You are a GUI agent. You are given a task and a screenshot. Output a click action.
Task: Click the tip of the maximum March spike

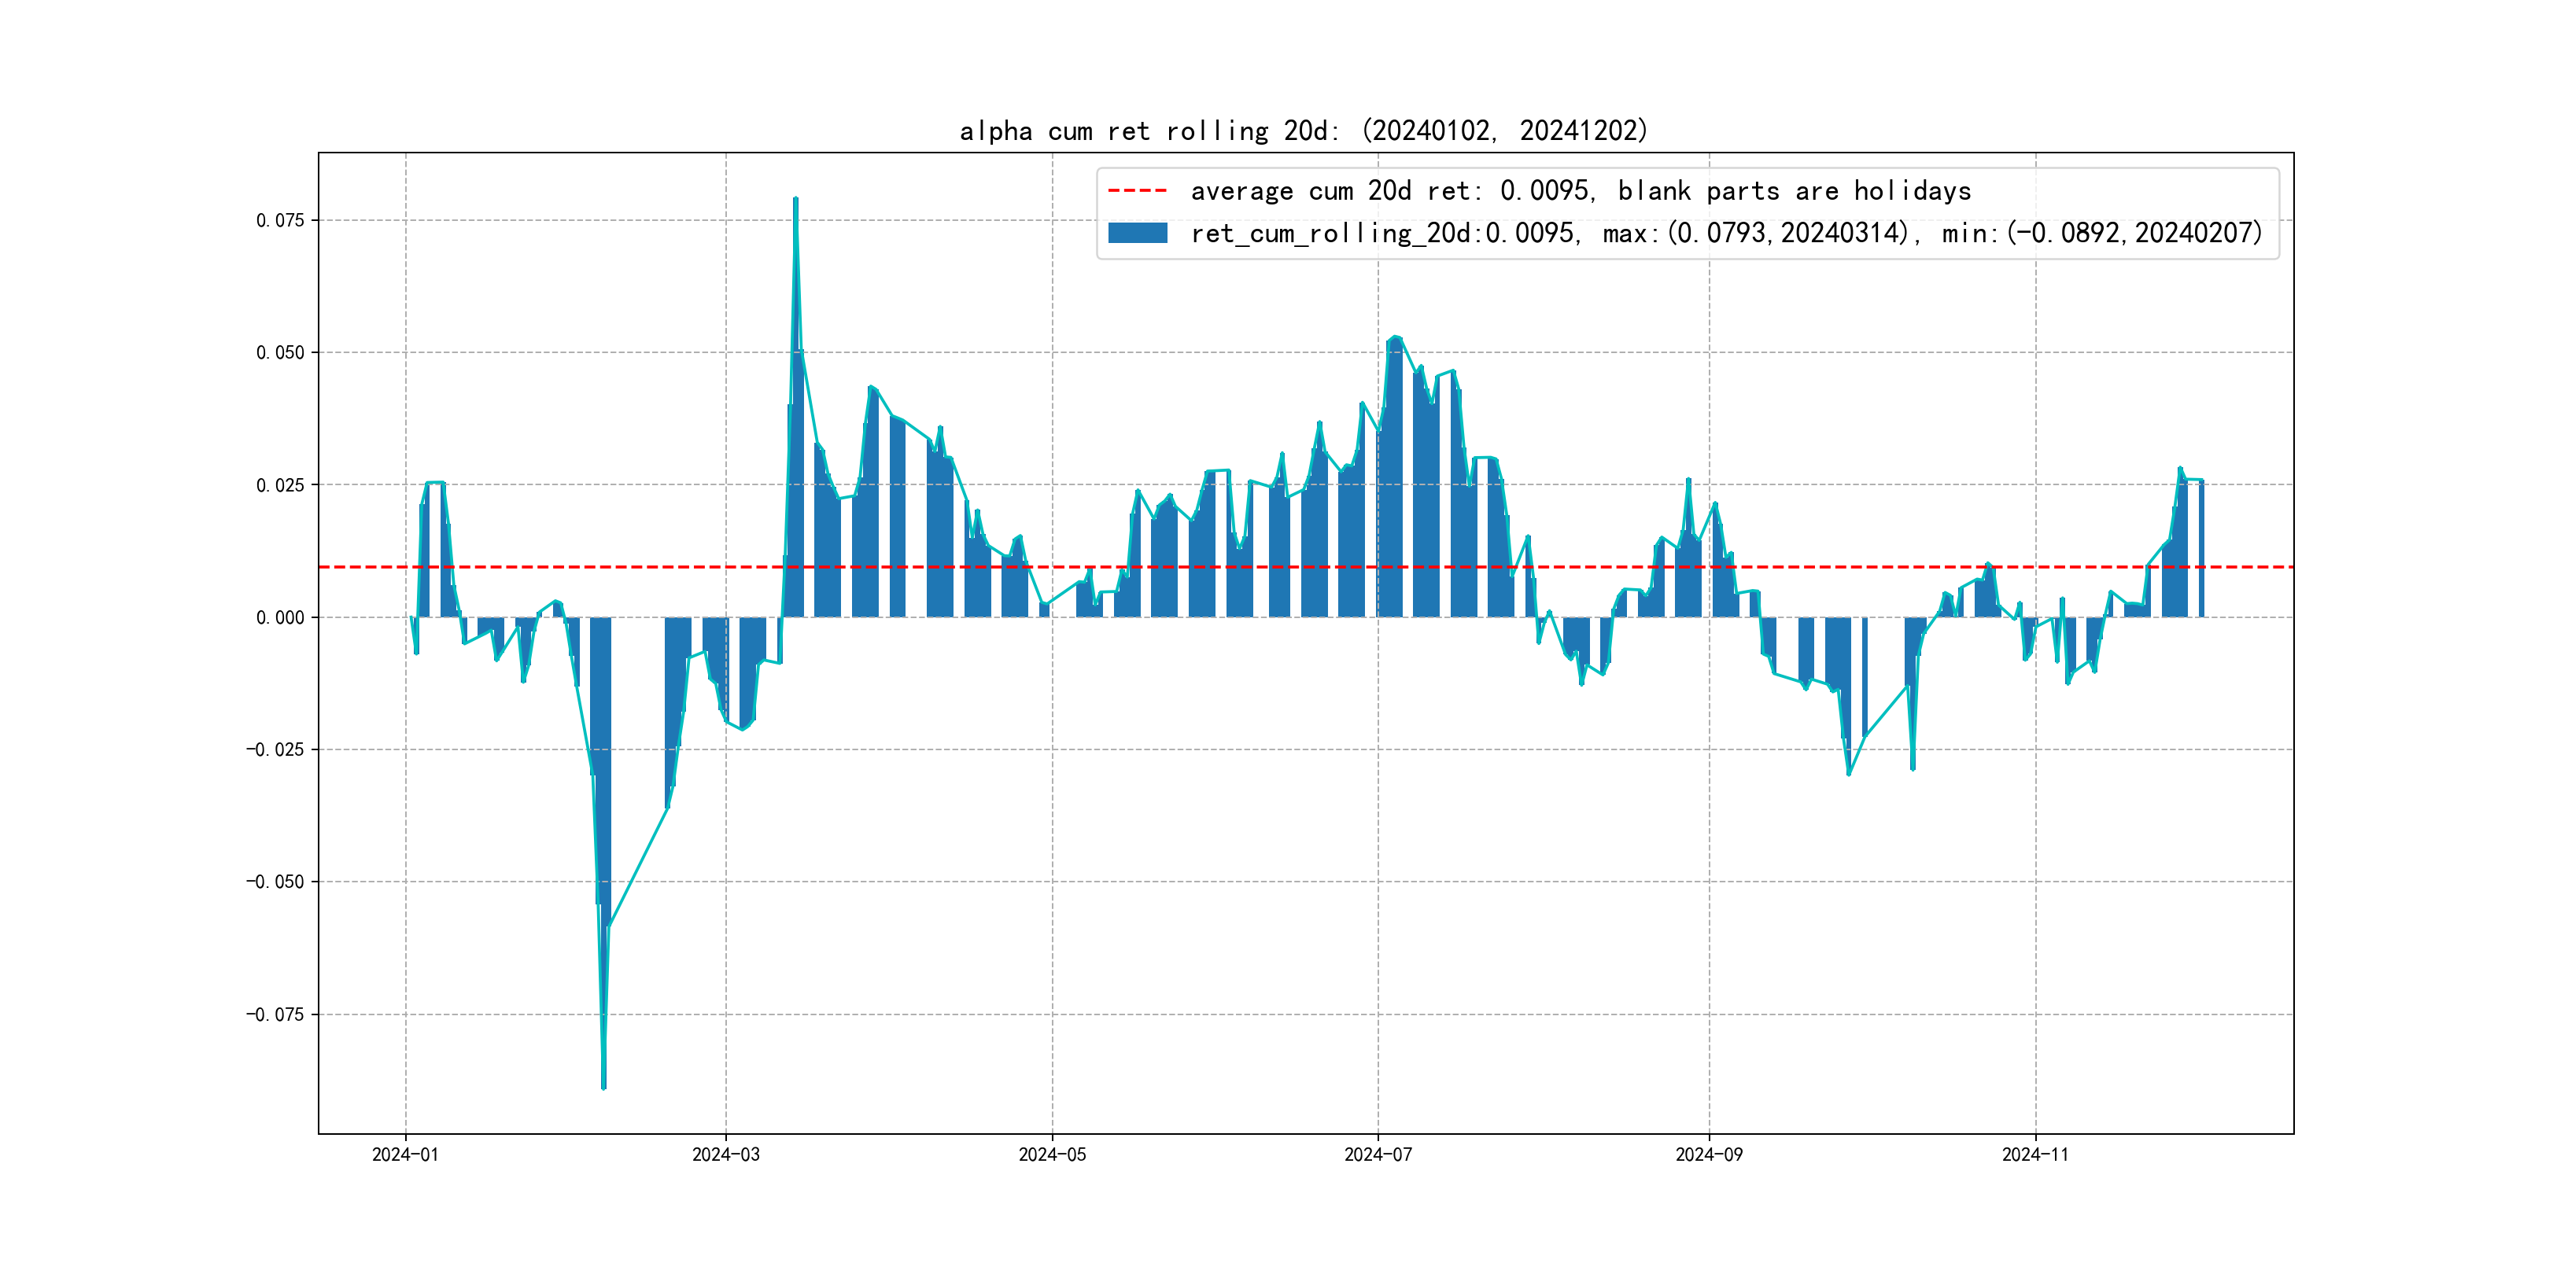[x=795, y=200]
